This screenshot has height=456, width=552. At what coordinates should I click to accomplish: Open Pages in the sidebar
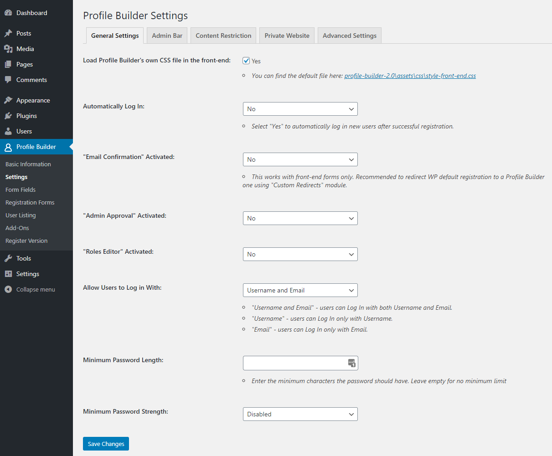coord(36,64)
